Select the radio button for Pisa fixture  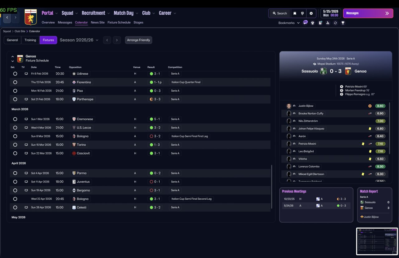point(15,91)
